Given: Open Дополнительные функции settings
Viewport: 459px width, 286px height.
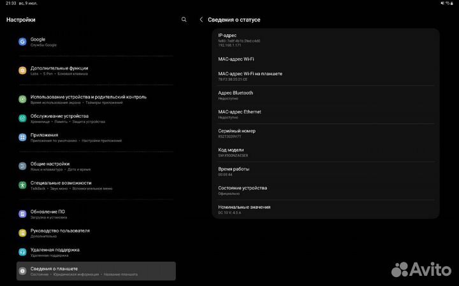Looking at the screenshot, I should pos(96,71).
